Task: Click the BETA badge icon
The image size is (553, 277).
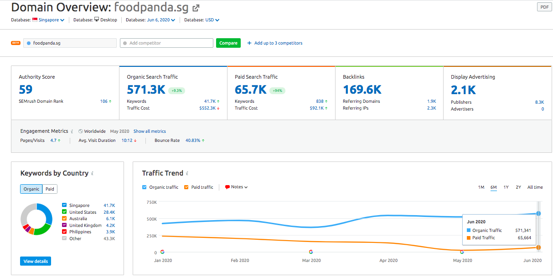Action: (16, 43)
